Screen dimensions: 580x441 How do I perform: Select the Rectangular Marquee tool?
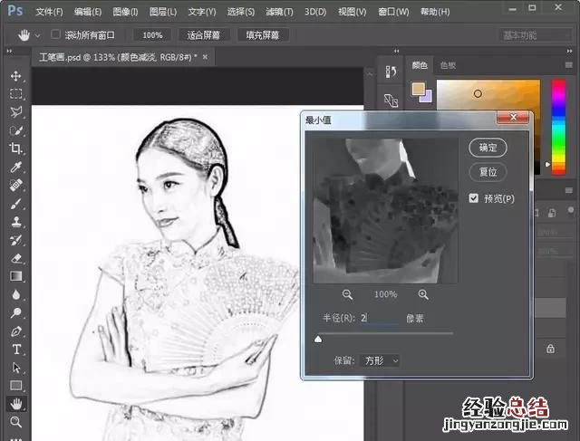pos(15,94)
